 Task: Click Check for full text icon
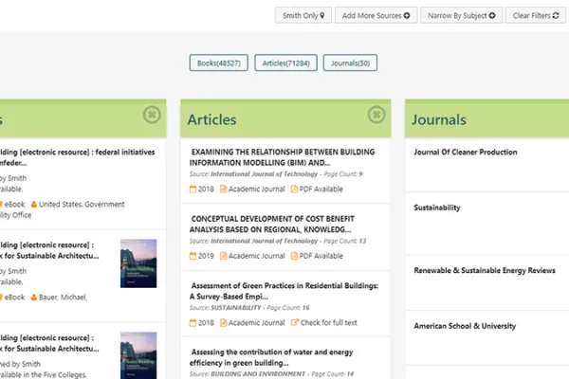295,322
